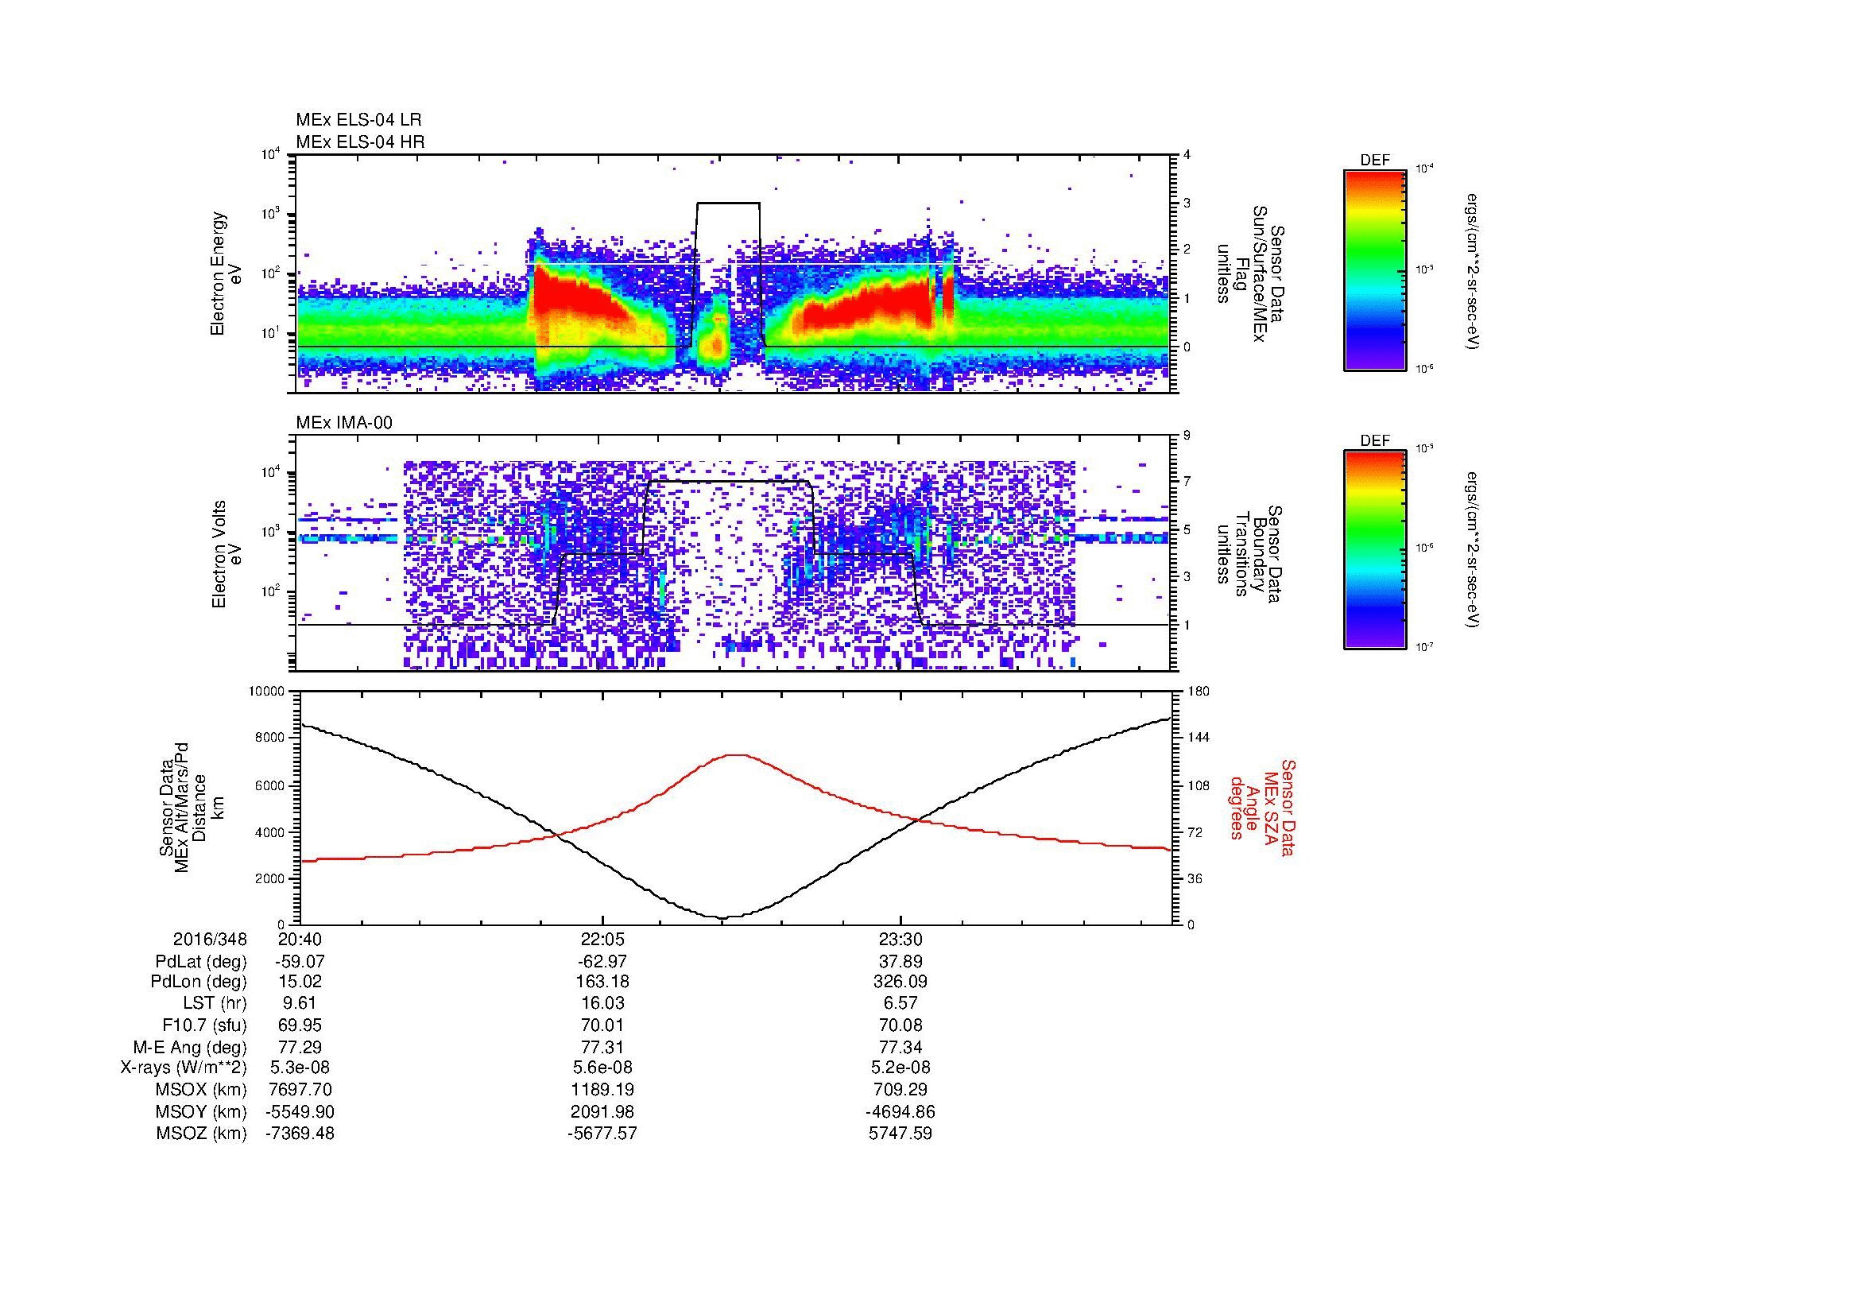Click the F10.7 value 70.08
Screen dimensions: 1859x1314
(900, 1025)
